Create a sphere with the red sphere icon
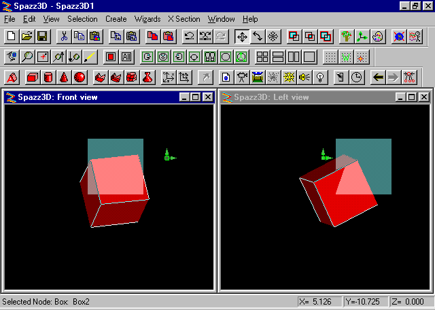 tap(80, 77)
